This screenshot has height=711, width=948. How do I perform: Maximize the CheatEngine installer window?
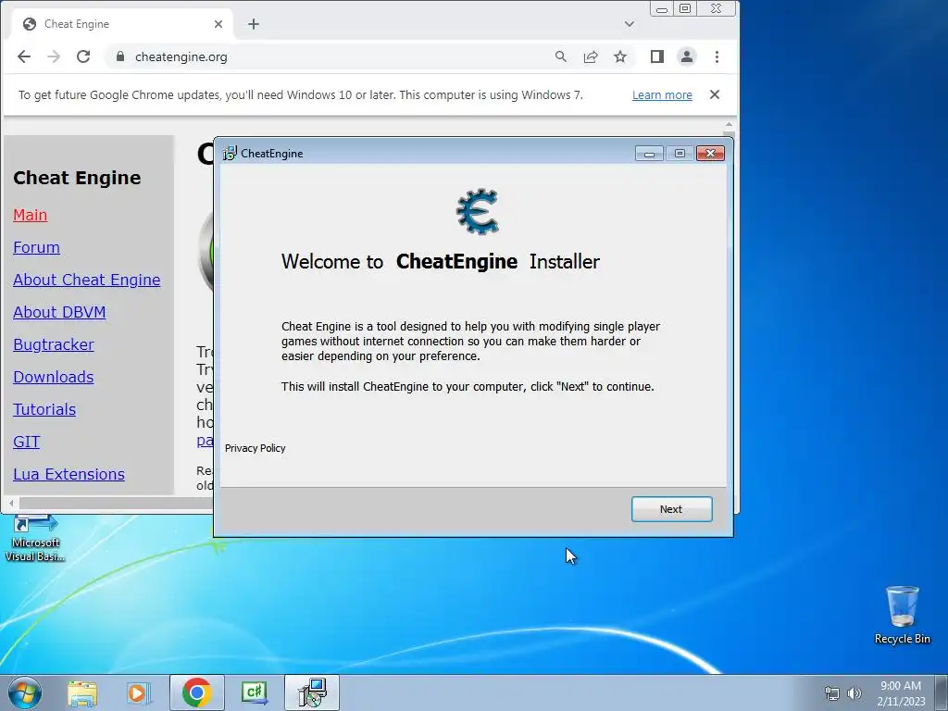(x=680, y=154)
